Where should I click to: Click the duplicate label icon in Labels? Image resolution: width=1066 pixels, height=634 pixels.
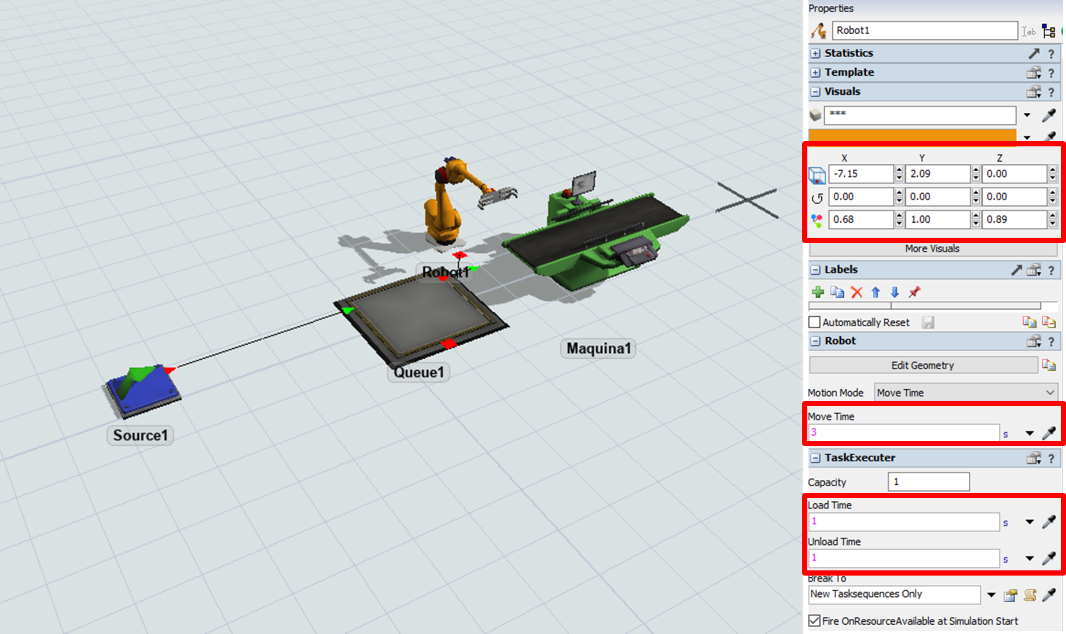pos(837,292)
